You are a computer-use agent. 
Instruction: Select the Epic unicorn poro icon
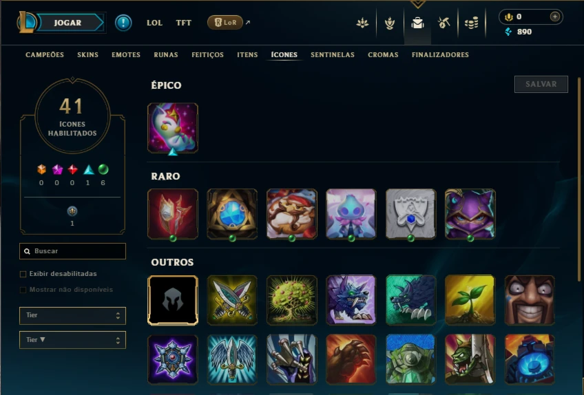coord(173,128)
